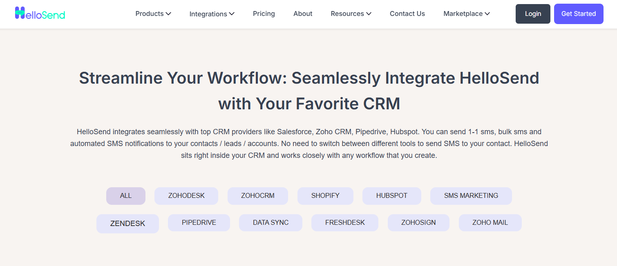
Task: Select the SMS MARKETING filter
Action: 471,196
